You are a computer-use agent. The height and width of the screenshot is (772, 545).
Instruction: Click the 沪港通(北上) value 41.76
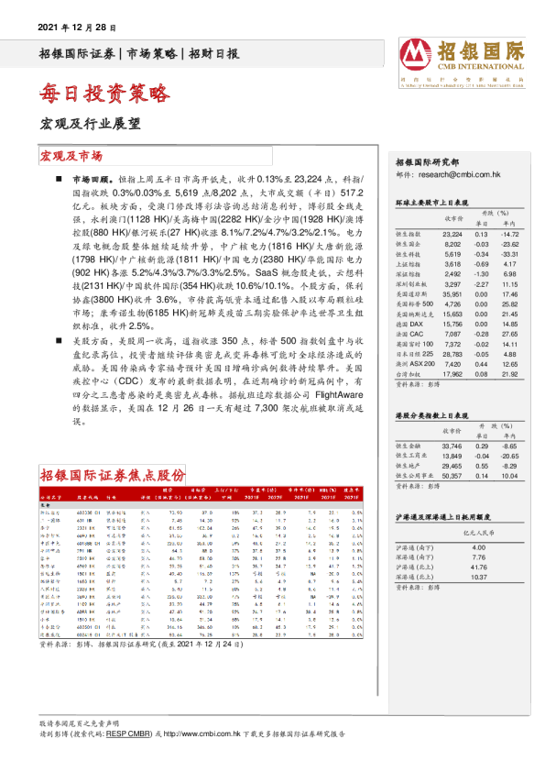click(x=479, y=568)
